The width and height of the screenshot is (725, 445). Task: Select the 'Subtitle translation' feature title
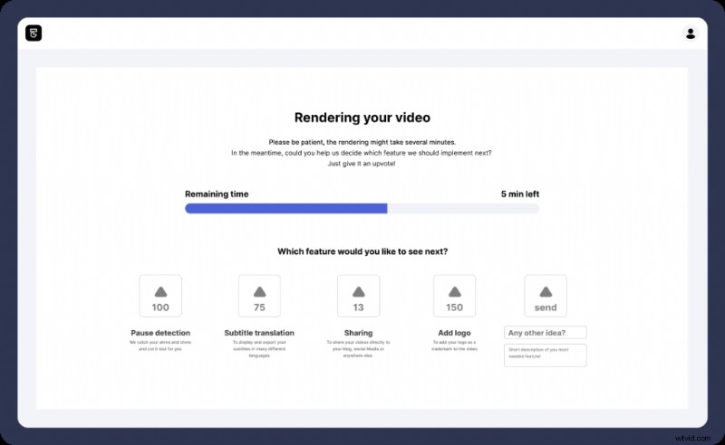[259, 333]
